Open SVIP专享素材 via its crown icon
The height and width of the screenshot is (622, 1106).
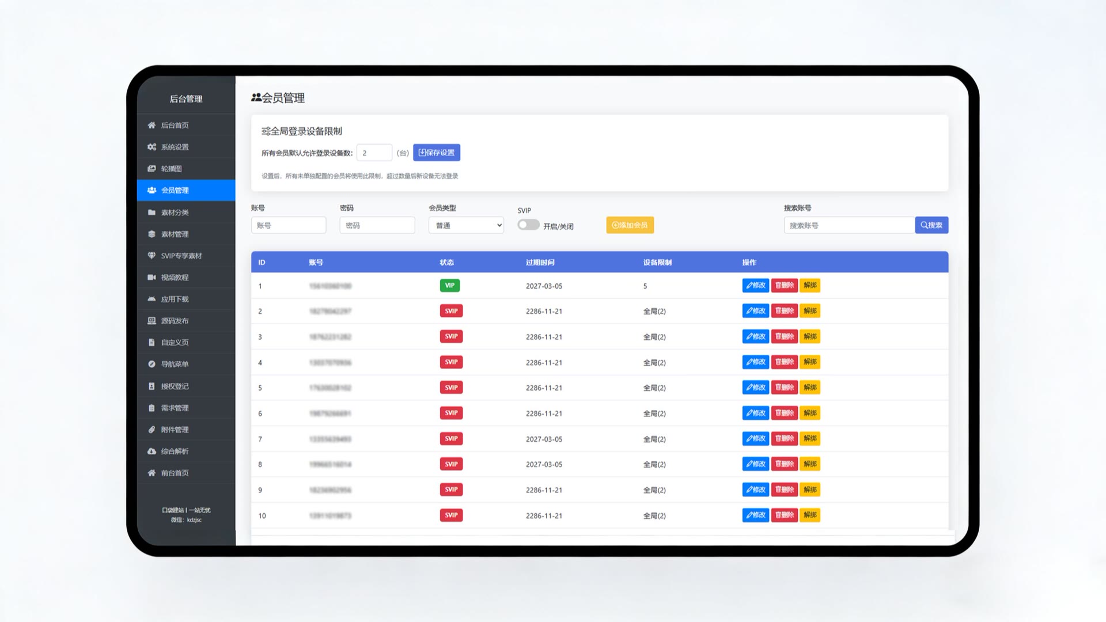pyautogui.click(x=151, y=255)
